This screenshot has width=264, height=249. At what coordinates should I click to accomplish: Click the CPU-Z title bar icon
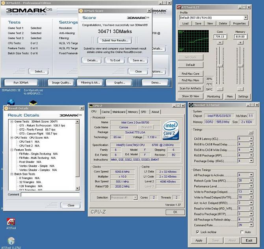(91, 106)
